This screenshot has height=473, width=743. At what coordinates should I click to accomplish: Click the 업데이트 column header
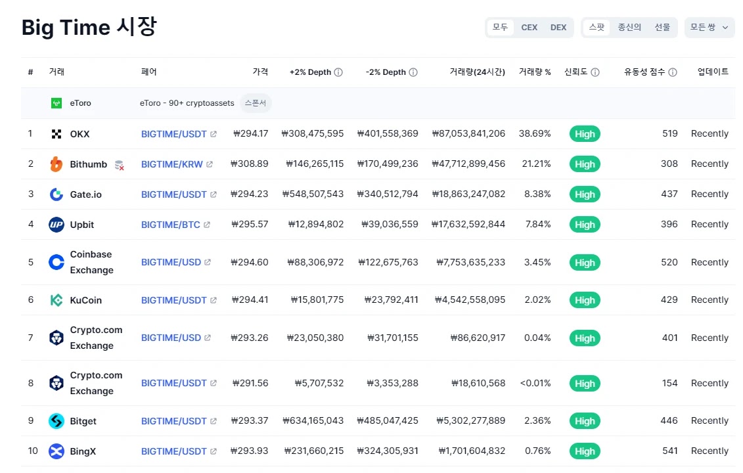(713, 72)
